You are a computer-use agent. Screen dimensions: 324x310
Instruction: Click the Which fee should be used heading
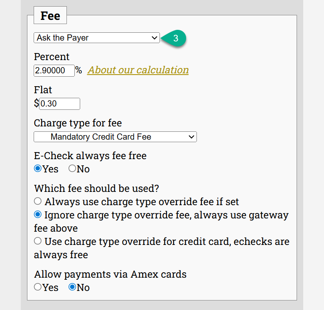click(x=96, y=189)
